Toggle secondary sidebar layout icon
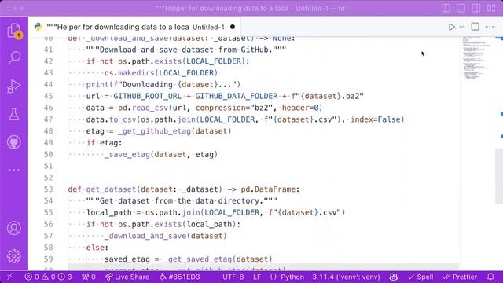503x283 pixels. [x=476, y=8]
